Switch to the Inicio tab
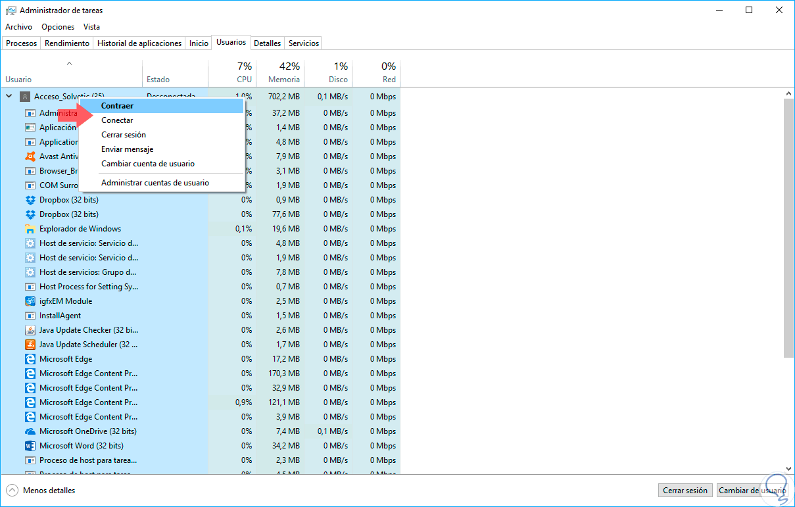Screen dimensions: 795x507 (199, 43)
